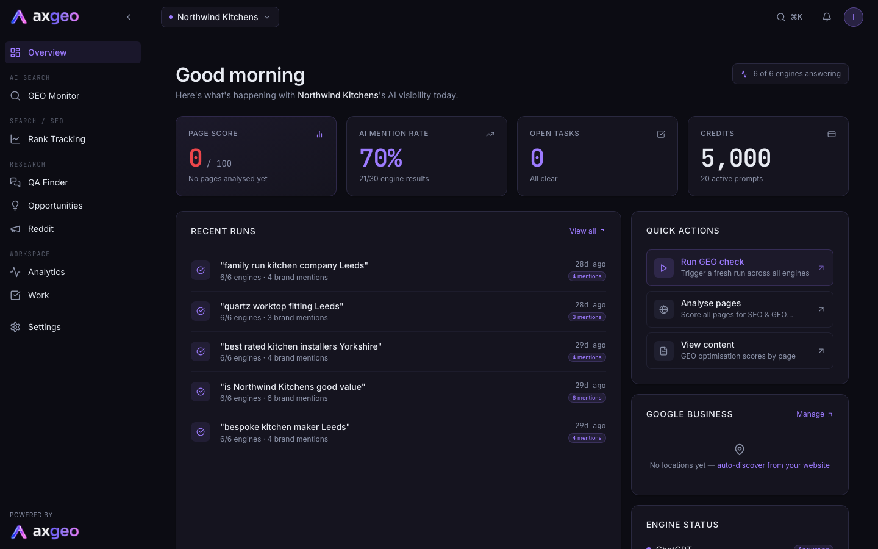878x549 pixels.
Task: Click the 5,000 credits value
Action: [x=736, y=159]
